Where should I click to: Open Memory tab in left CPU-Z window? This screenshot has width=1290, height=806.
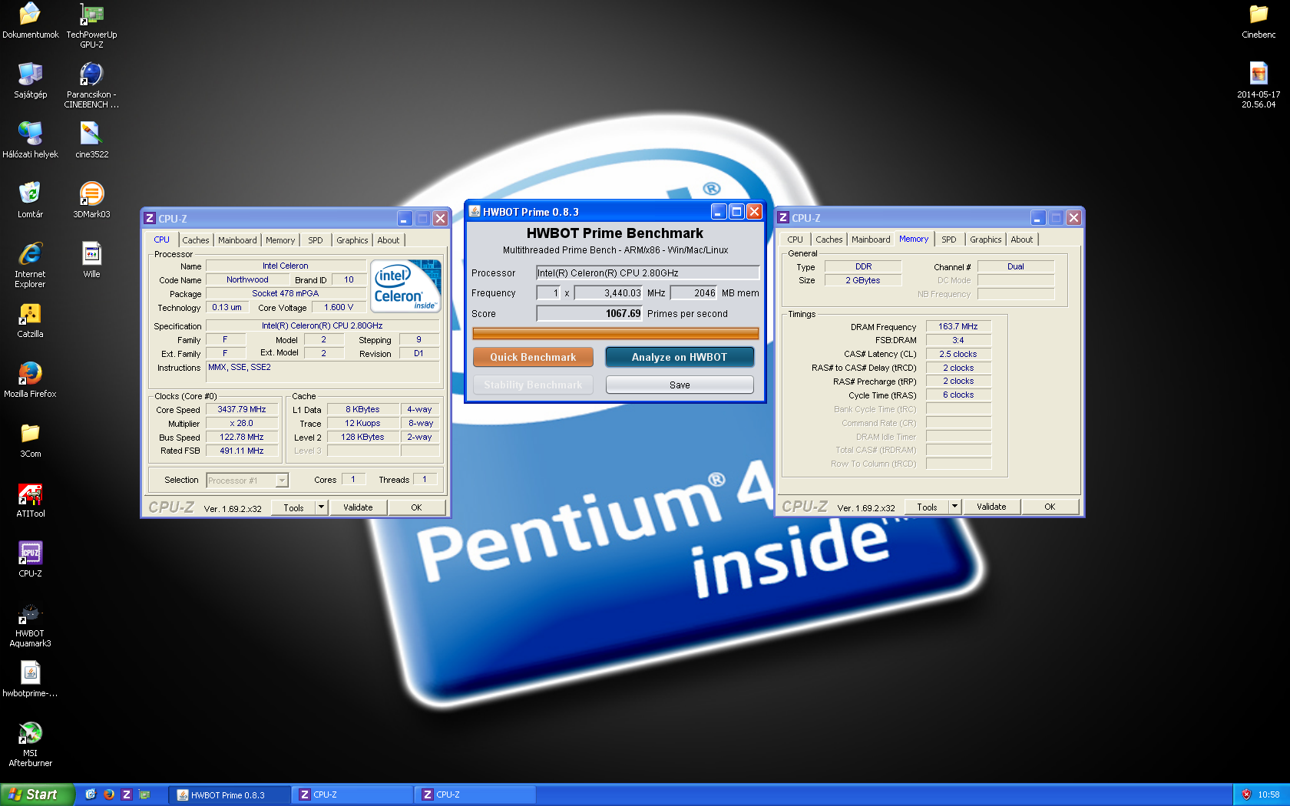coord(280,240)
